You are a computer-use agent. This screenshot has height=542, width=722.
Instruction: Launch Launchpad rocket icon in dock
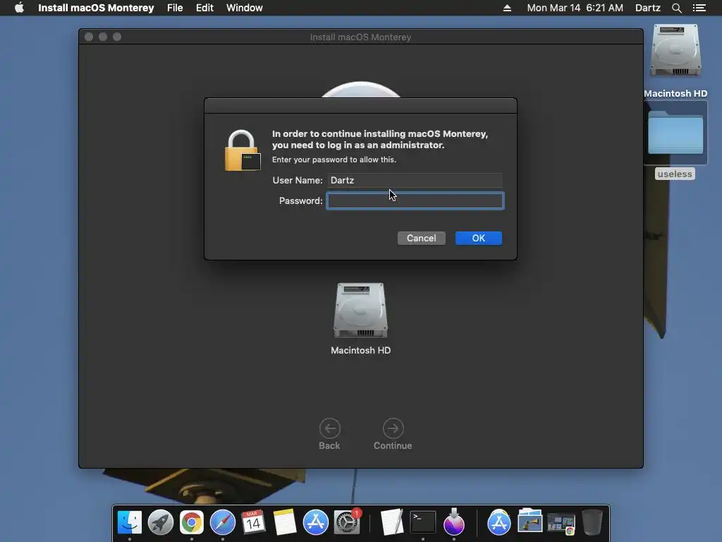point(160,522)
